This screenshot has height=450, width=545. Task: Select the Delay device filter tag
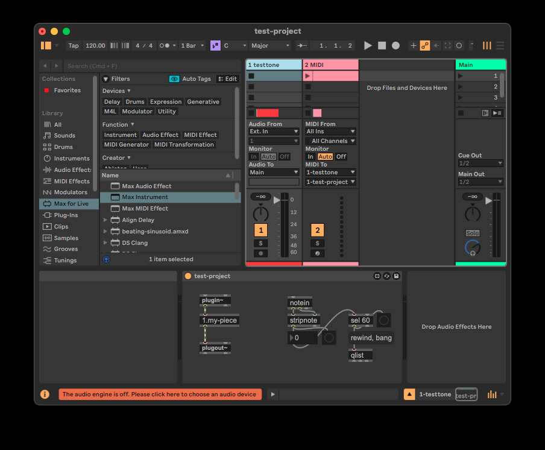pyautogui.click(x=112, y=102)
